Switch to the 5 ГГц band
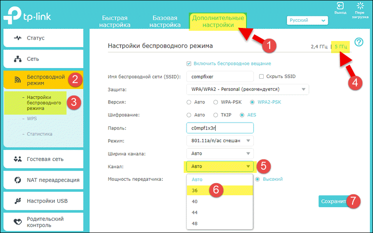The image size is (373, 233). 340,47
